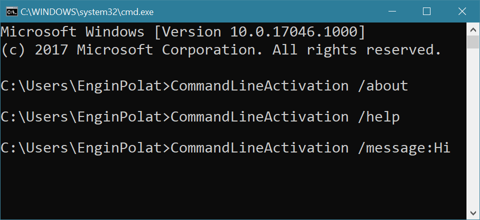Maximize the cmd.exe window

[x=426, y=11]
